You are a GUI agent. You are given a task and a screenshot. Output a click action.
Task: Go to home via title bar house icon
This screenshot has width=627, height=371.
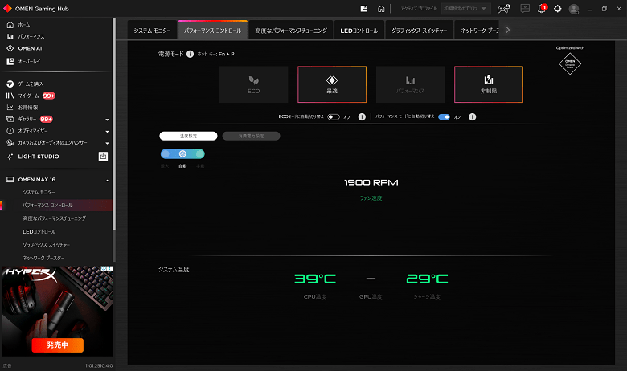381,8
